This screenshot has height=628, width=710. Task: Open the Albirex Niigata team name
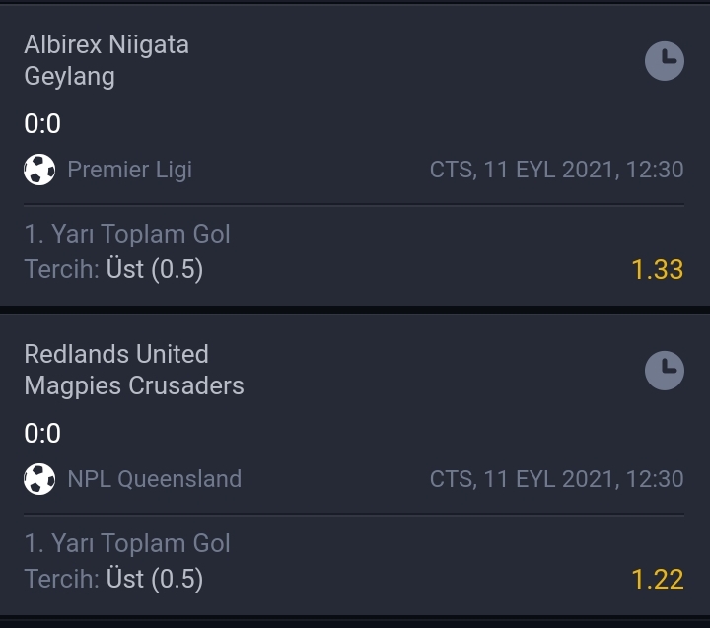pyautogui.click(x=106, y=44)
